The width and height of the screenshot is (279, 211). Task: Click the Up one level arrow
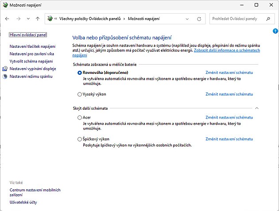pos(38,19)
